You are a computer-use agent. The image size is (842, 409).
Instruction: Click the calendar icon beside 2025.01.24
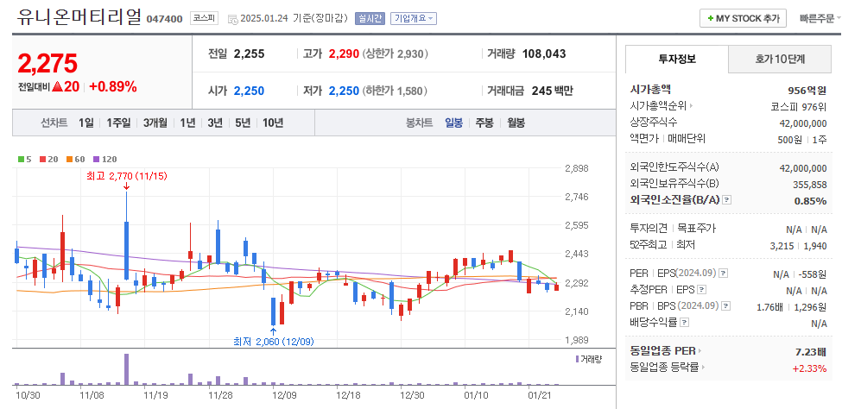[x=232, y=19]
